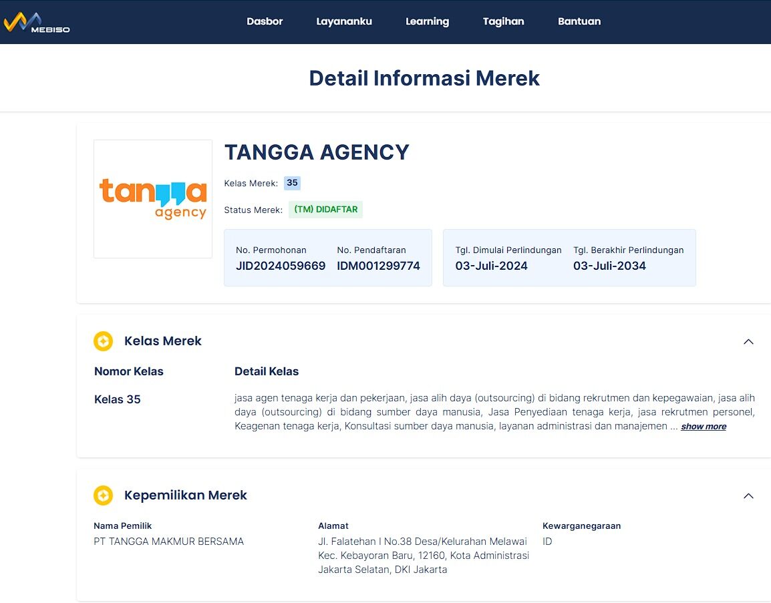Click the Kepemilikan Merek section title
The width and height of the screenshot is (771, 603).
(185, 495)
